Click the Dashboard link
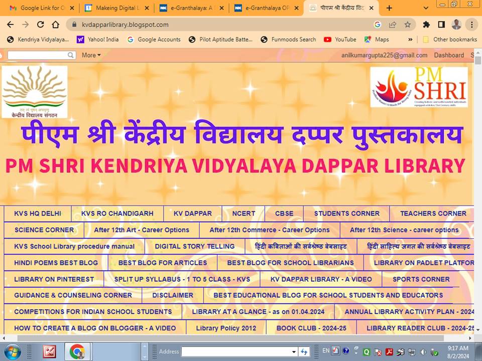This screenshot has height=361, width=482. click(449, 55)
